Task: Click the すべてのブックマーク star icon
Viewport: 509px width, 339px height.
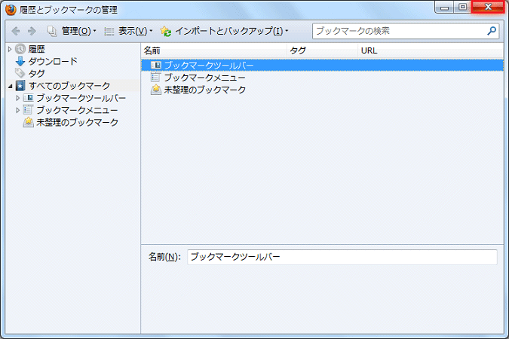Action: [x=20, y=86]
